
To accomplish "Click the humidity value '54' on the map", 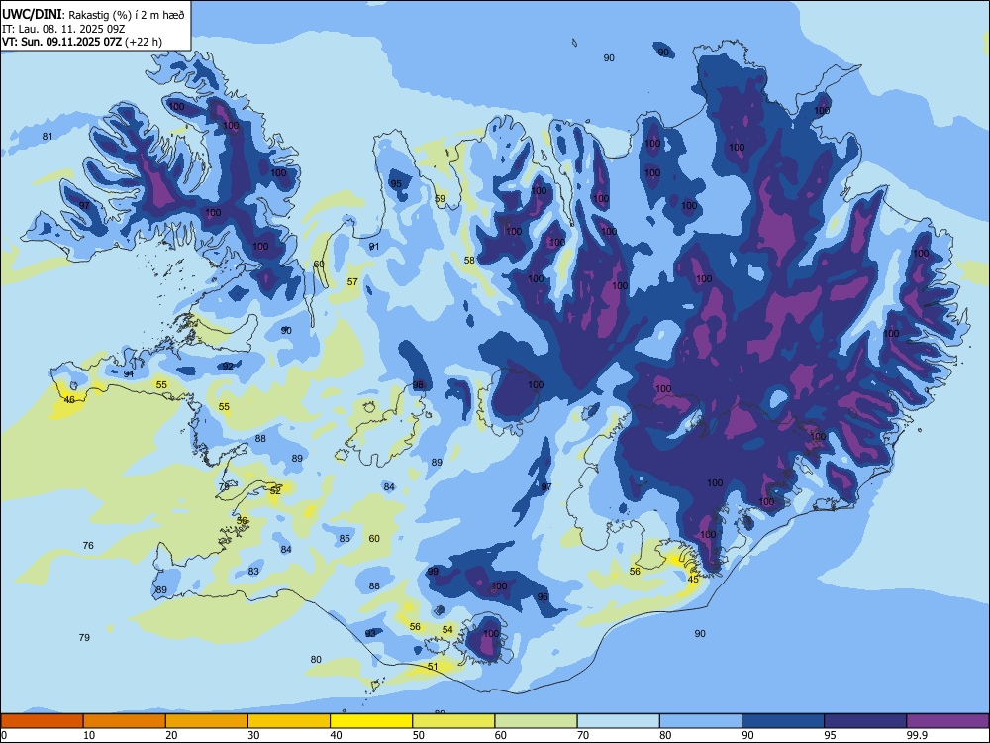I will pyautogui.click(x=447, y=630).
